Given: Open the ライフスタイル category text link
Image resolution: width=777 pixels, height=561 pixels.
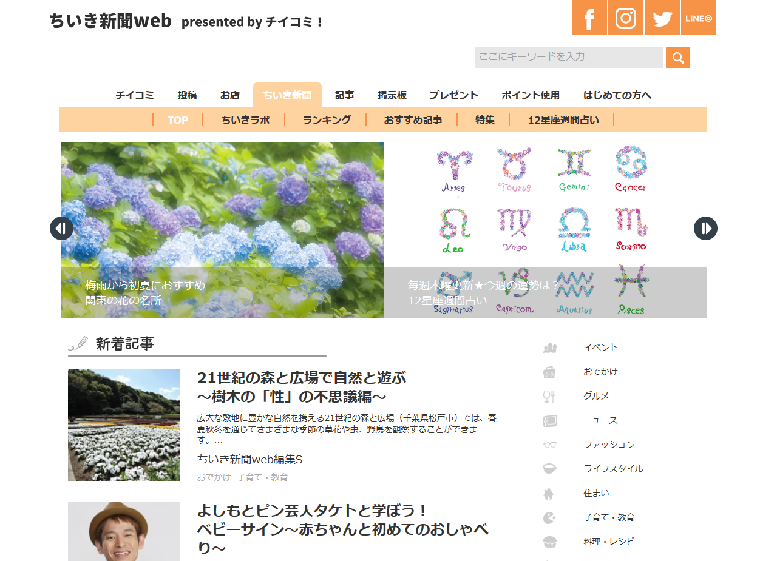Looking at the screenshot, I should pyautogui.click(x=613, y=469).
